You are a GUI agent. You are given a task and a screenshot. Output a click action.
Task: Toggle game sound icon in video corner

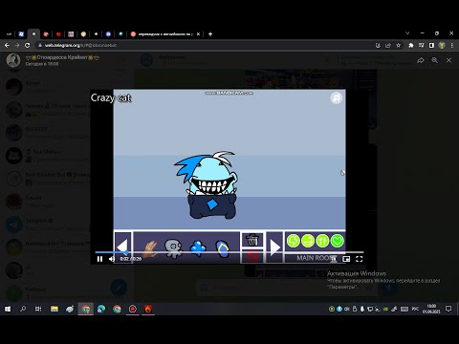[x=337, y=97]
